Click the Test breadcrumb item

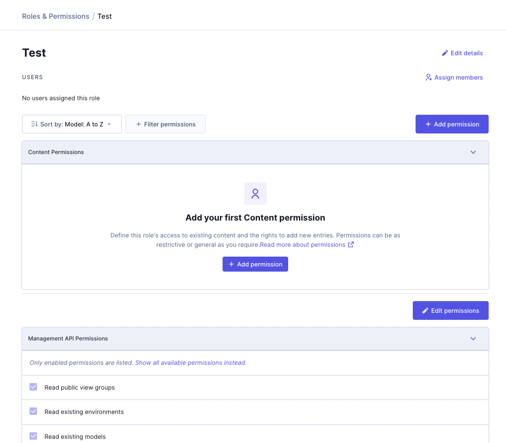click(104, 16)
